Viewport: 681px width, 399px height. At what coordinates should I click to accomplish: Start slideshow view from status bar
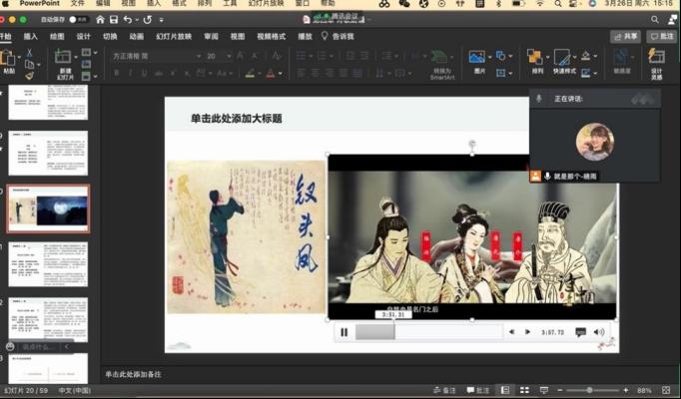click(x=544, y=390)
